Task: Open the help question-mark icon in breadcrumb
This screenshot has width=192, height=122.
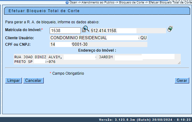Action: [67, 2]
